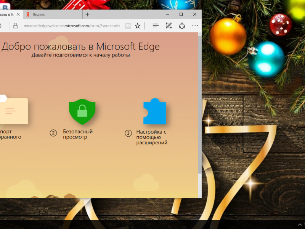Make a Web Note with pen icon

pos(169,26)
